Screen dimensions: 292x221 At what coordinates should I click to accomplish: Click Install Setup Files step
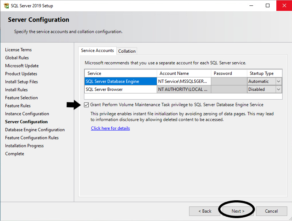pyautogui.click(x=21, y=82)
